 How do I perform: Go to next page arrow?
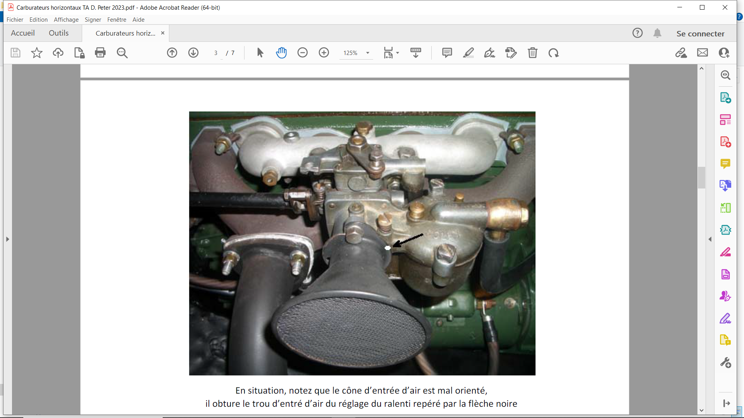point(193,53)
